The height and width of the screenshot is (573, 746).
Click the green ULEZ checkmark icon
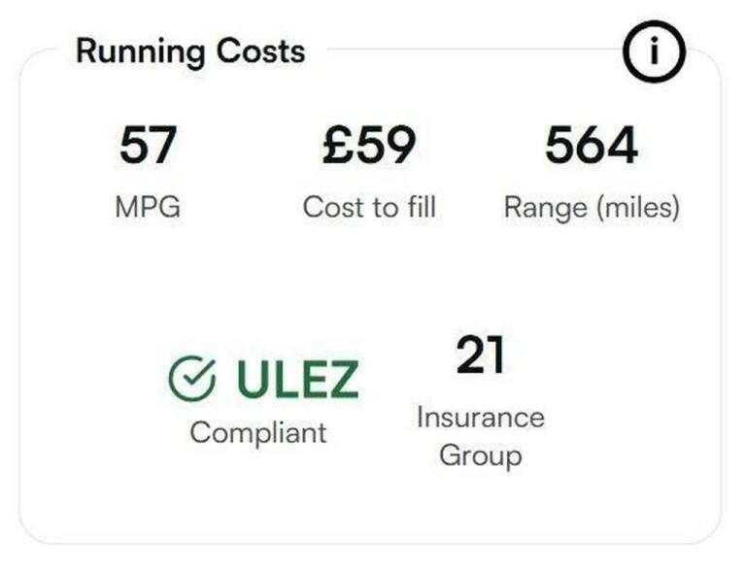pos(191,379)
